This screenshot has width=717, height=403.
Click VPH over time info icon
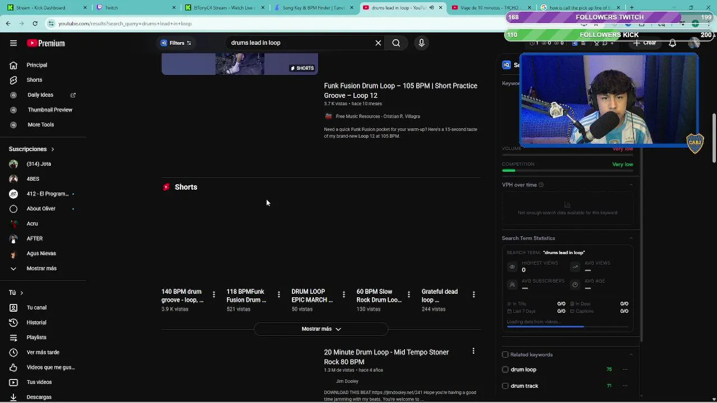click(x=541, y=185)
